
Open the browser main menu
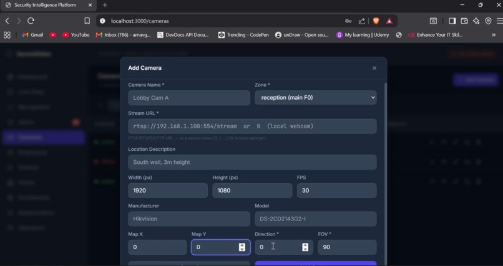point(499,21)
